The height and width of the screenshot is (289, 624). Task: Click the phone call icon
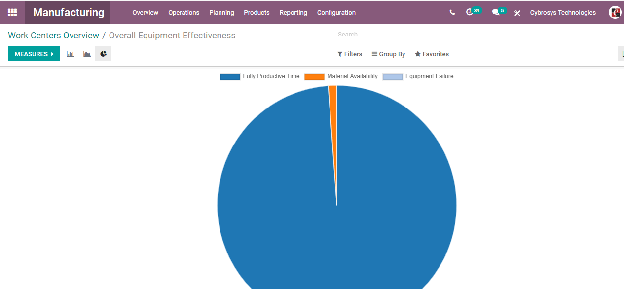pos(452,13)
